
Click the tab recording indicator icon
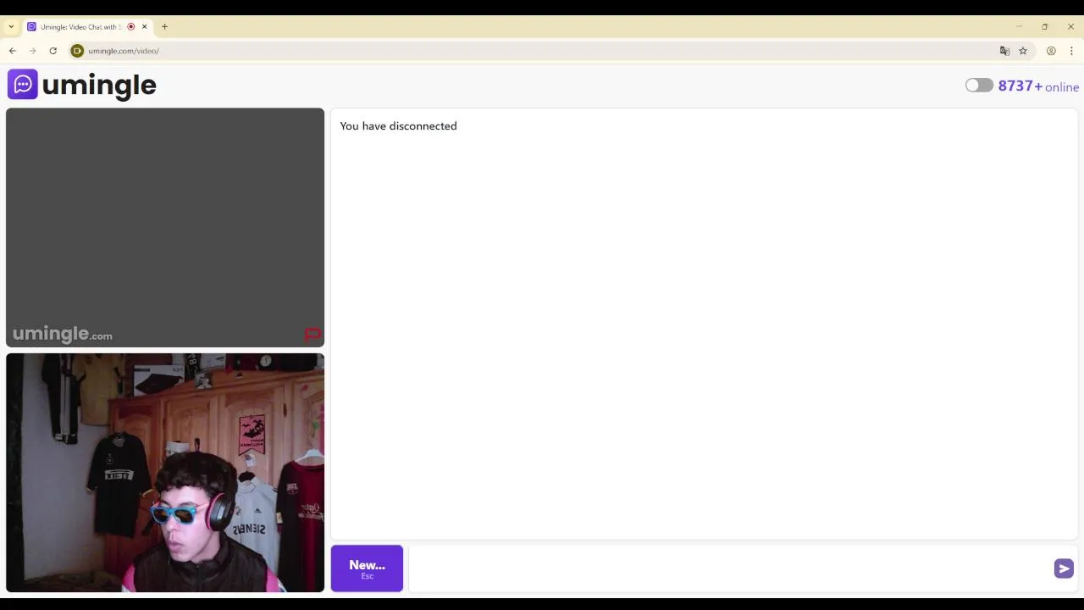pyautogui.click(x=130, y=27)
